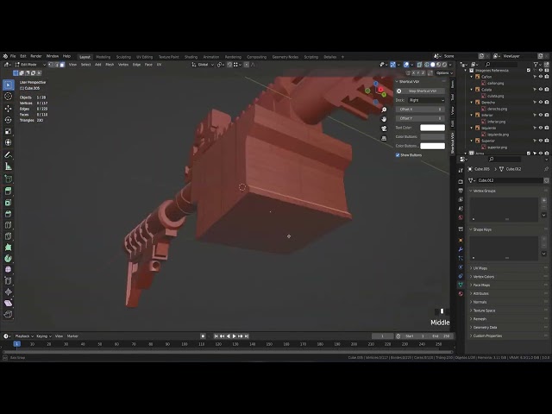This screenshot has height=414, width=552.
Task: Activate the 3D Cursor tool
Action: [9, 97]
